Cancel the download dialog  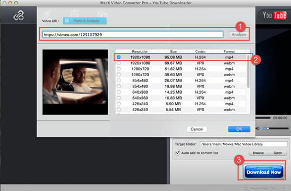point(197,129)
